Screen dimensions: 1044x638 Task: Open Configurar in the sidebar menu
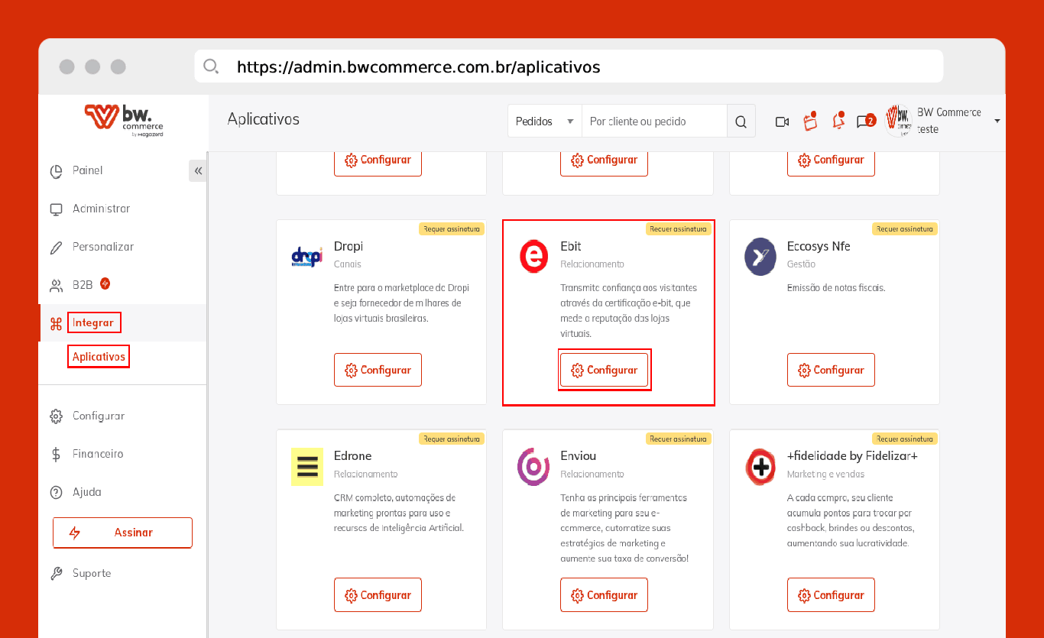click(99, 416)
